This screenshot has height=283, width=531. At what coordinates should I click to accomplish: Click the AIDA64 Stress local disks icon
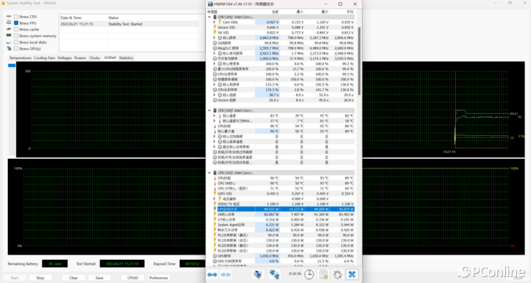point(9,42)
